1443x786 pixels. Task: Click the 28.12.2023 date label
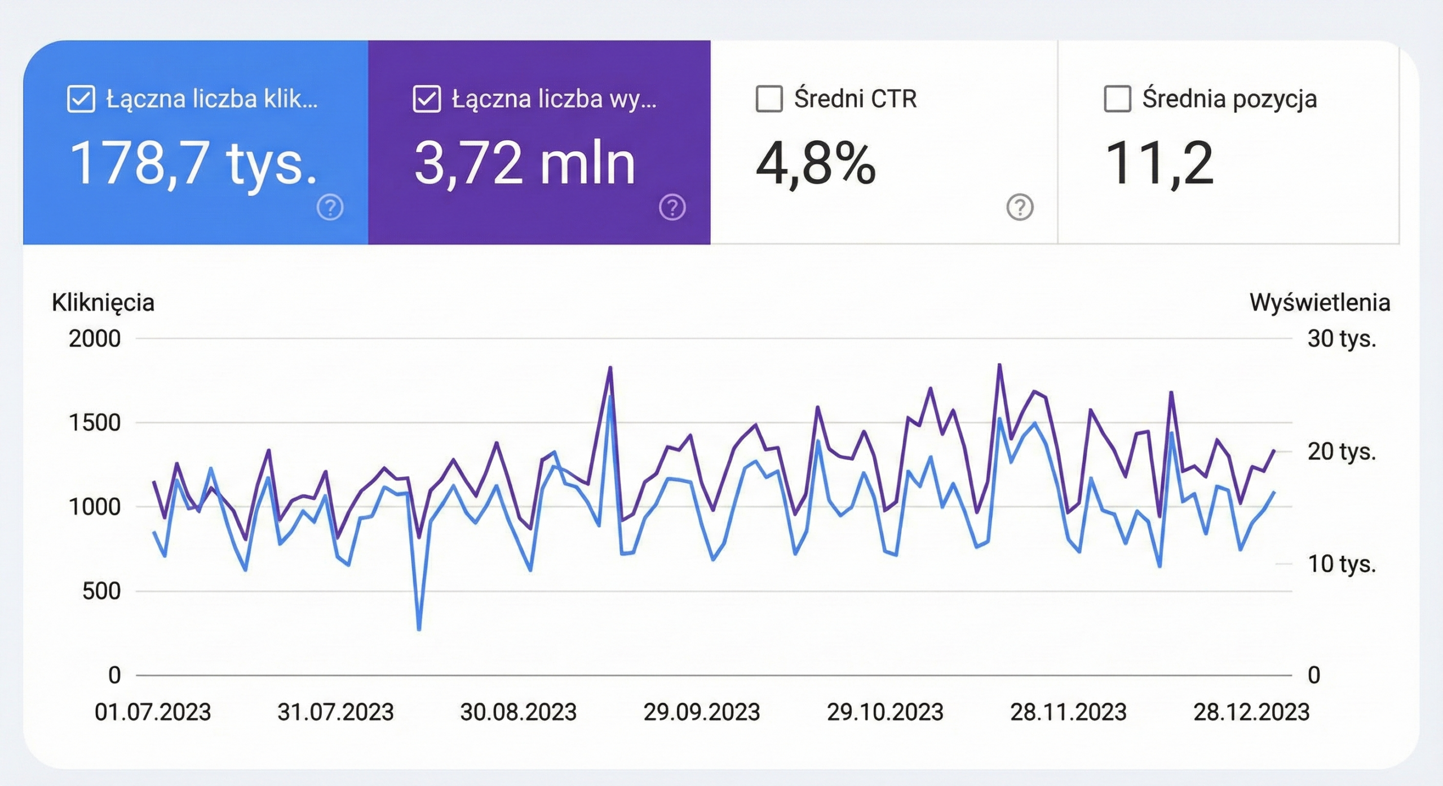[1251, 712]
